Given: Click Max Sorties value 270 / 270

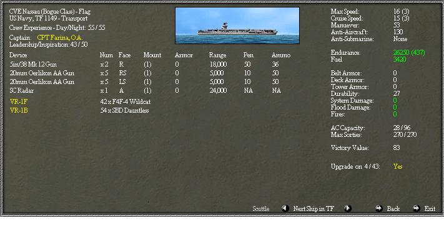Looking at the screenshot, I should 405,134.
